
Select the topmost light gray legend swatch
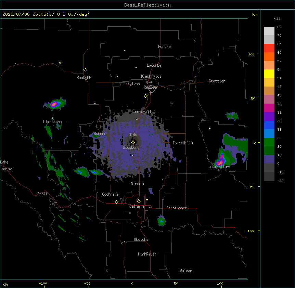(269, 31)
